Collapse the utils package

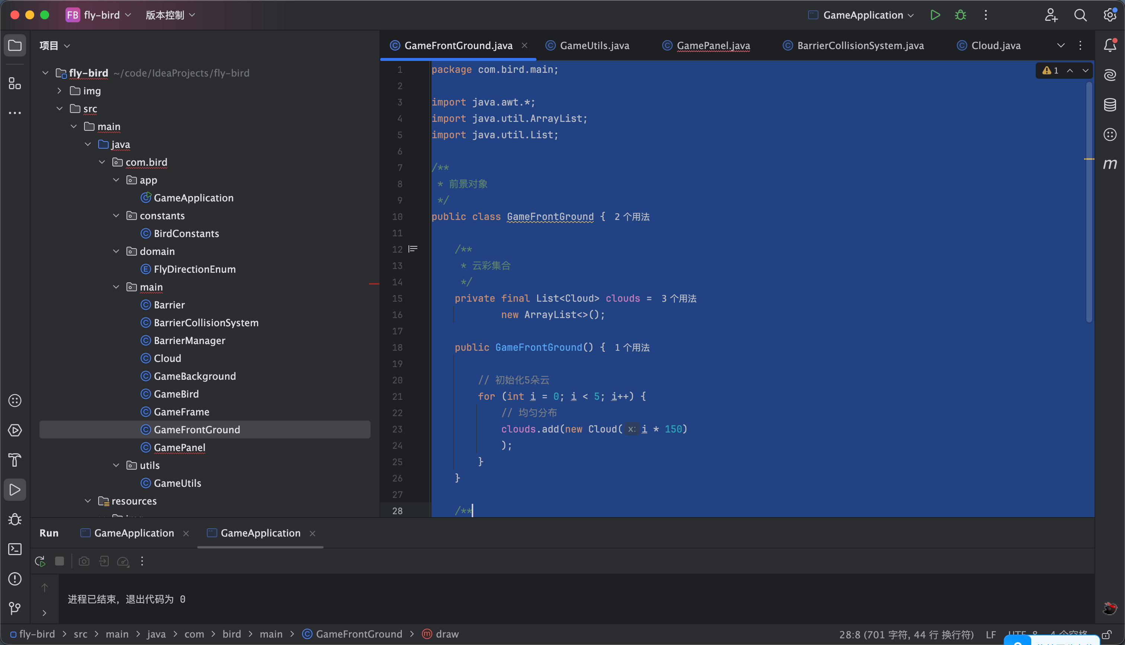pyautogui.click(x=116, y=465)
